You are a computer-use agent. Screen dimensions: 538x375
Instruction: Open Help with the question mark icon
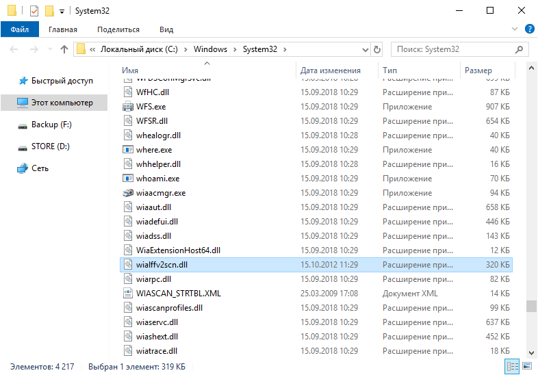pyautogui.click(x=529, y=29)
